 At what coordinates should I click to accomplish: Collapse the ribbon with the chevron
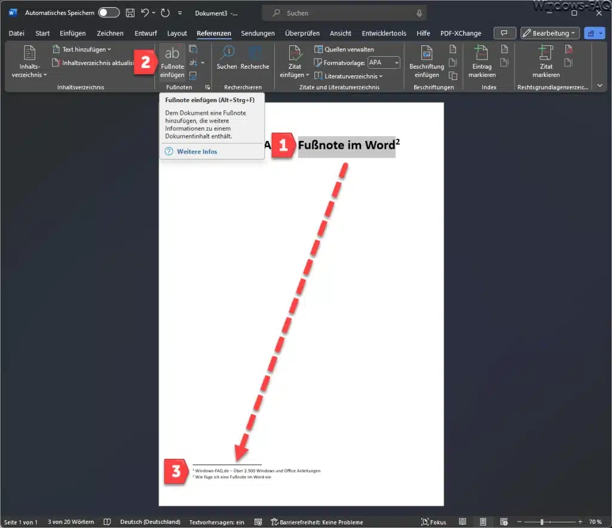coord(600,85)
